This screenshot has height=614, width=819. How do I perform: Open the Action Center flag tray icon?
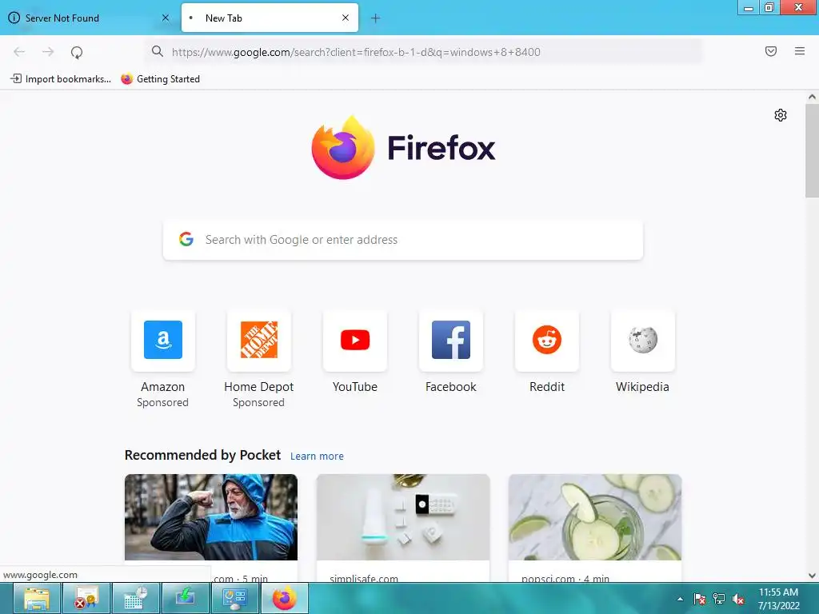coord(699,599)
